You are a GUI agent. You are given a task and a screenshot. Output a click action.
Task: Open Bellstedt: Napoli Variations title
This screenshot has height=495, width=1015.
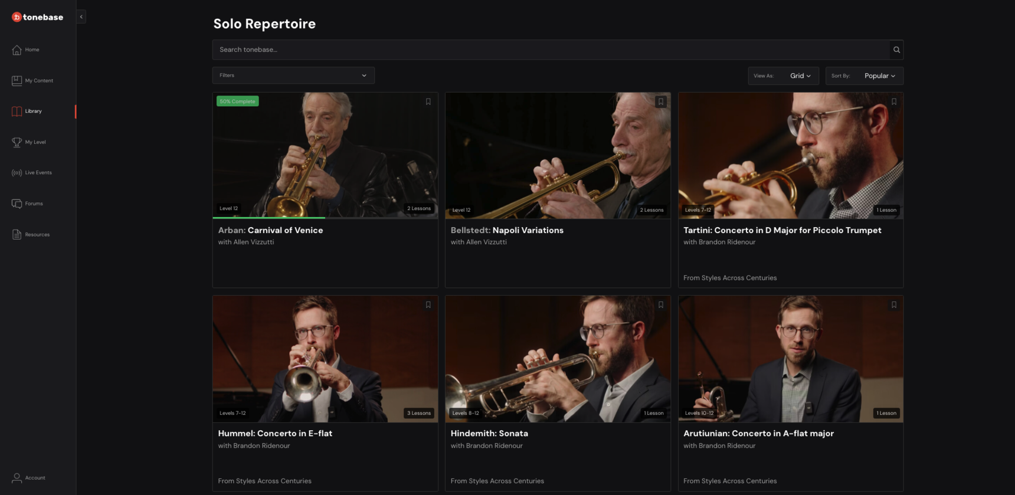point(507,230)
